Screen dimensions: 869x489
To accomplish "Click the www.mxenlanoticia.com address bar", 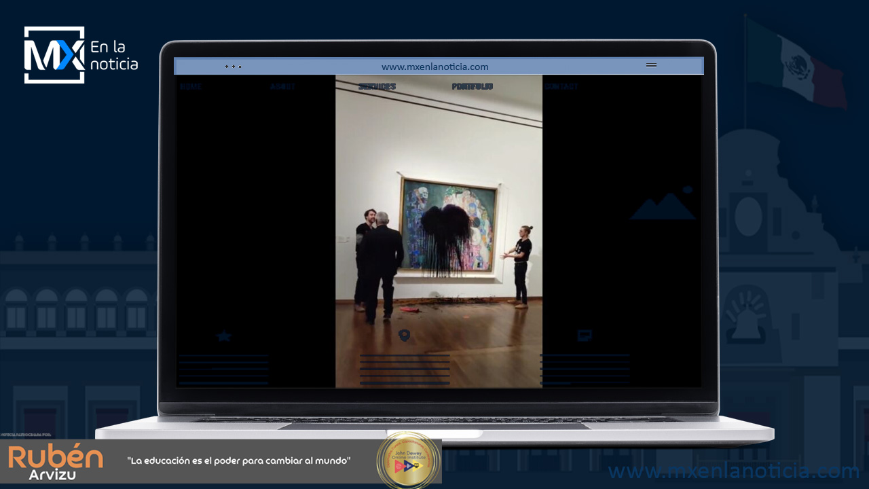I will 435,67.
